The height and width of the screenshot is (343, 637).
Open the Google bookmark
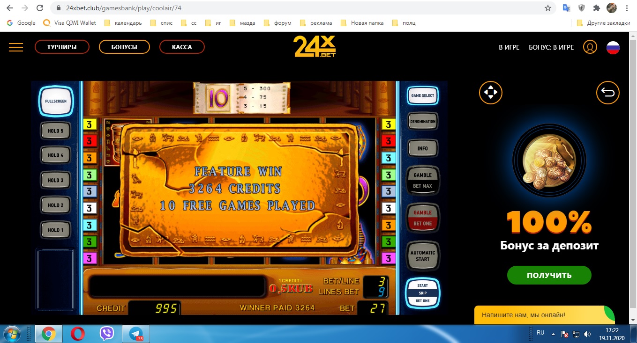point(21,23)
